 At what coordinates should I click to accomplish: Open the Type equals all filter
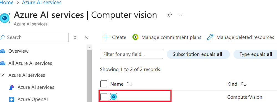256,54
